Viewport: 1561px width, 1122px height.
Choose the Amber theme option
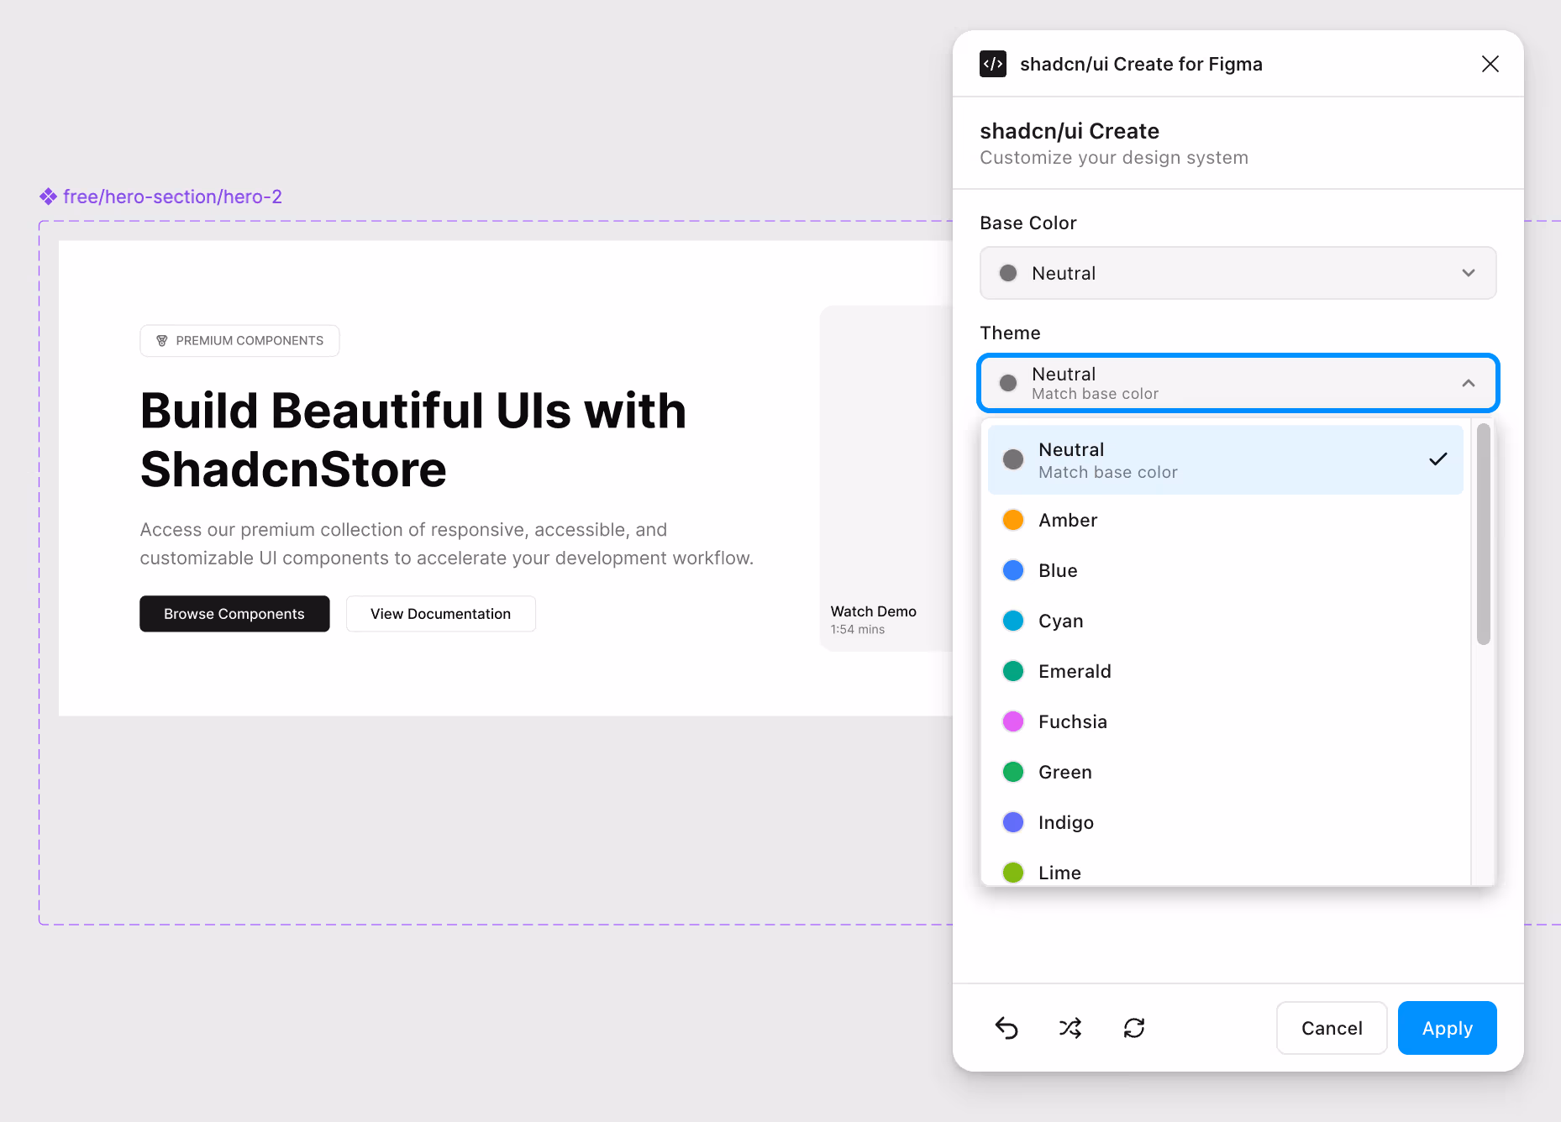click(1226, 520)
